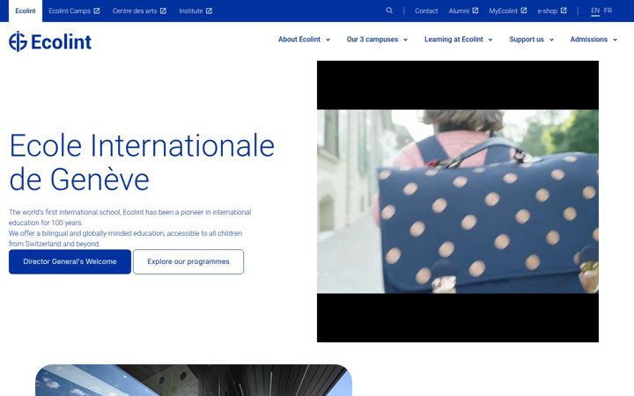Expand the Our 3 campuses chevron

pos(405,40)
